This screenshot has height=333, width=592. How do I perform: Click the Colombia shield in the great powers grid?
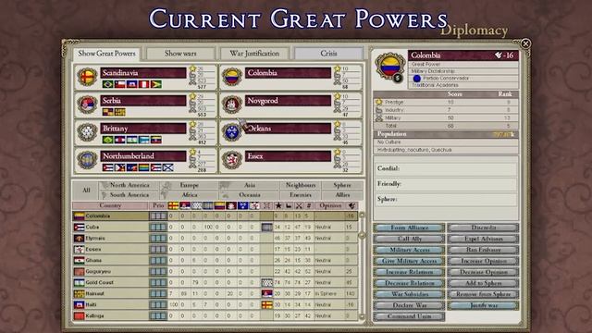232,77
